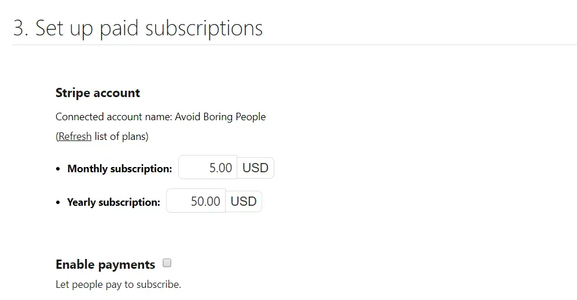The image size is (577, 300).
Task: Enable the payments checkbox
Action: point(167,263)
